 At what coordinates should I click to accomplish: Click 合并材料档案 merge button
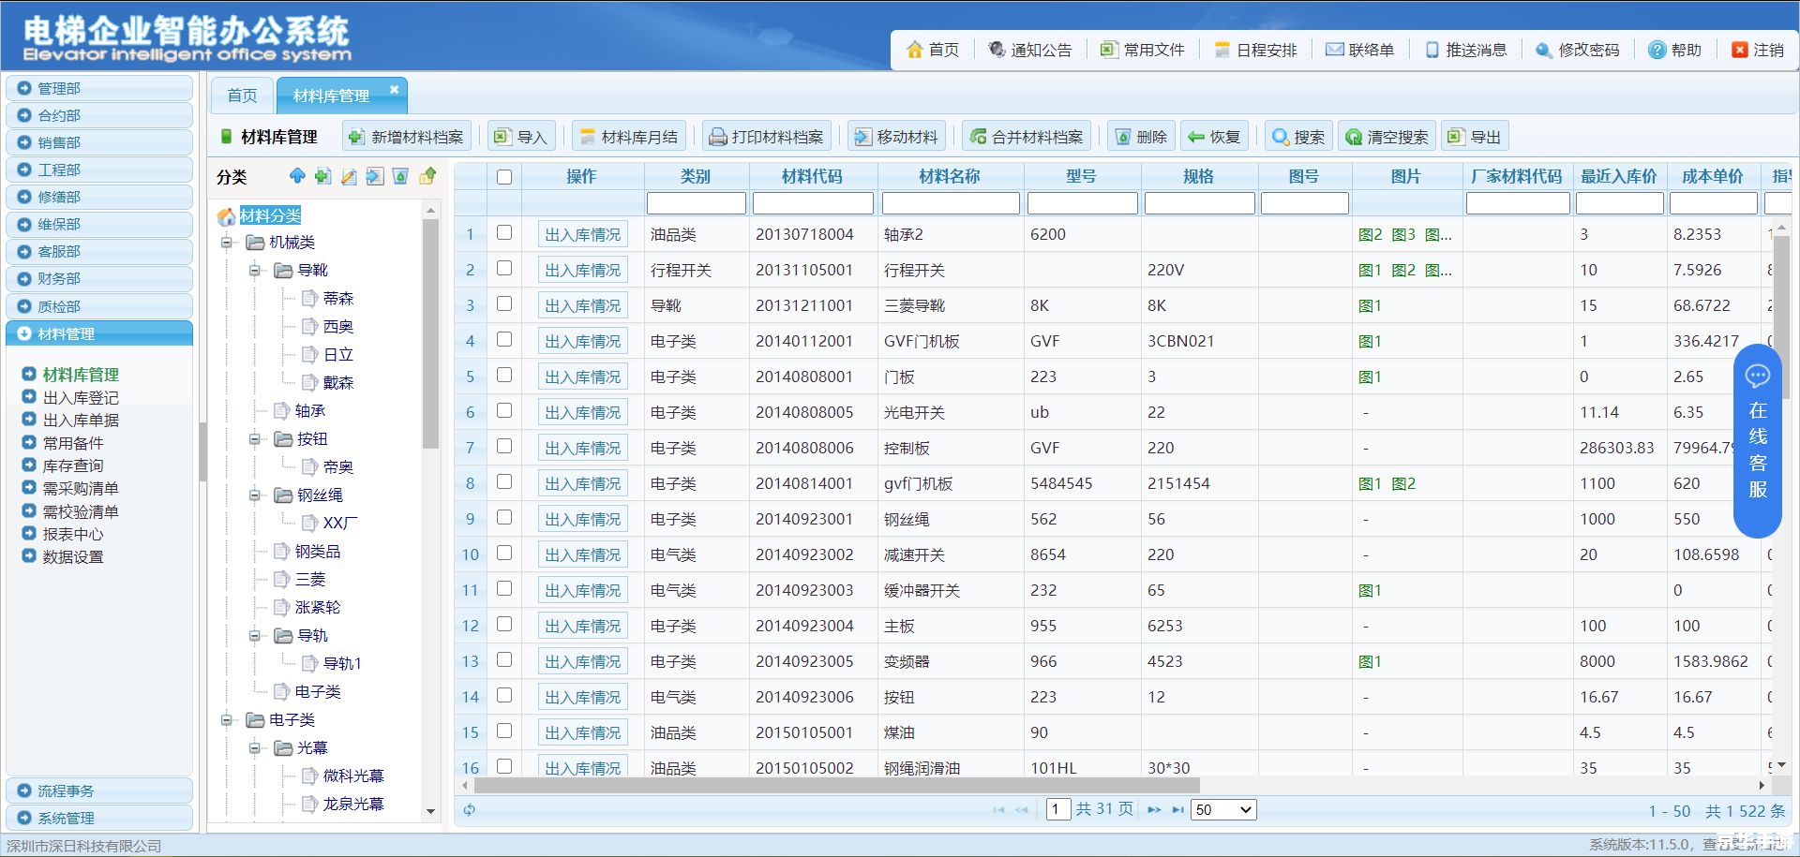(x=1027, y=137)
